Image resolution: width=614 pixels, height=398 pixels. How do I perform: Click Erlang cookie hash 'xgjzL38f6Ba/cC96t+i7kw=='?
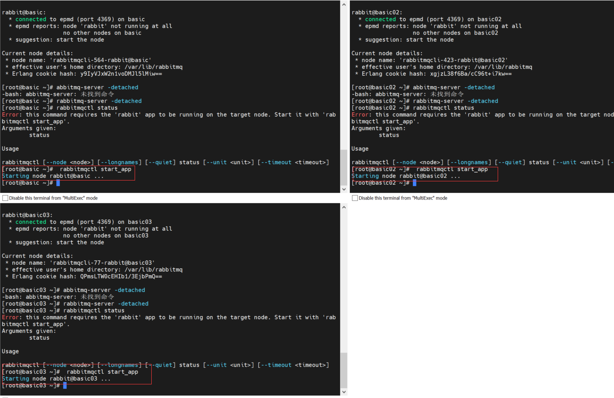pyautogui.click(x=471, y=74)
